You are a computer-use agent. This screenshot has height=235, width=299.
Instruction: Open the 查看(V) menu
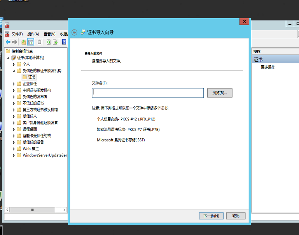click(x=49, y=34)
